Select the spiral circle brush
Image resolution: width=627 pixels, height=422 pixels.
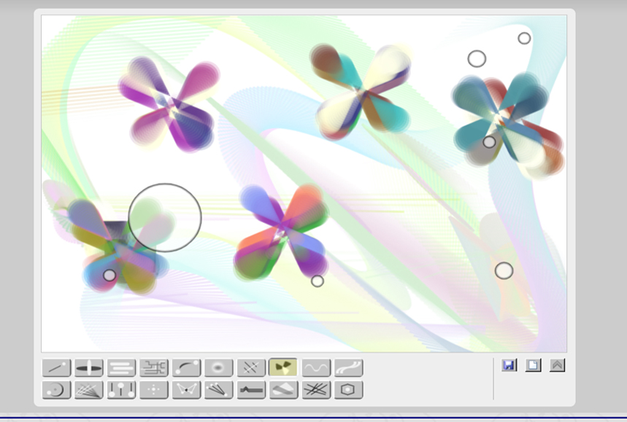(x=56, y=390)
